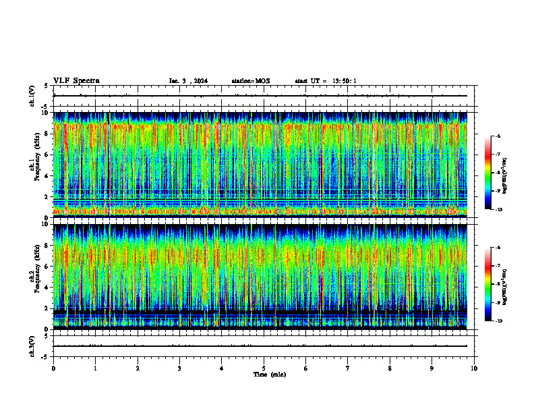Click the ch.1 colorbar log(PSD) unit label
This screenshot has height=413, width=534.
(x=505, y=175)
